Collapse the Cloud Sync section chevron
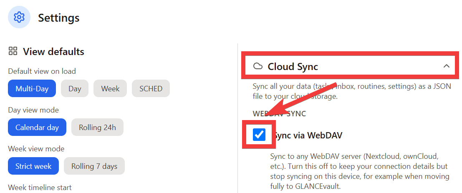This screenshot has height=193, width=462. (x=447, y=66)
